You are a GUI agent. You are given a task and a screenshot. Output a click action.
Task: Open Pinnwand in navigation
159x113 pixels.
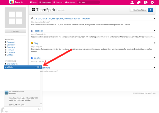[11, 42]
